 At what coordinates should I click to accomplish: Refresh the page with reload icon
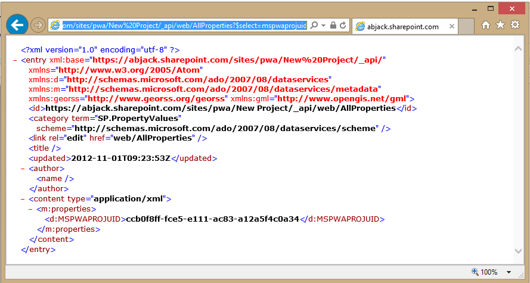[343, 26]
